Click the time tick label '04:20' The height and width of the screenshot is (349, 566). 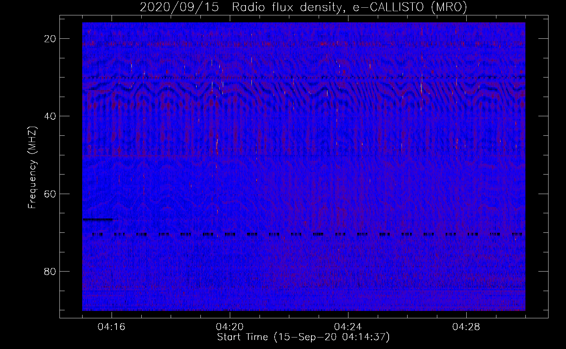point(230,327)
